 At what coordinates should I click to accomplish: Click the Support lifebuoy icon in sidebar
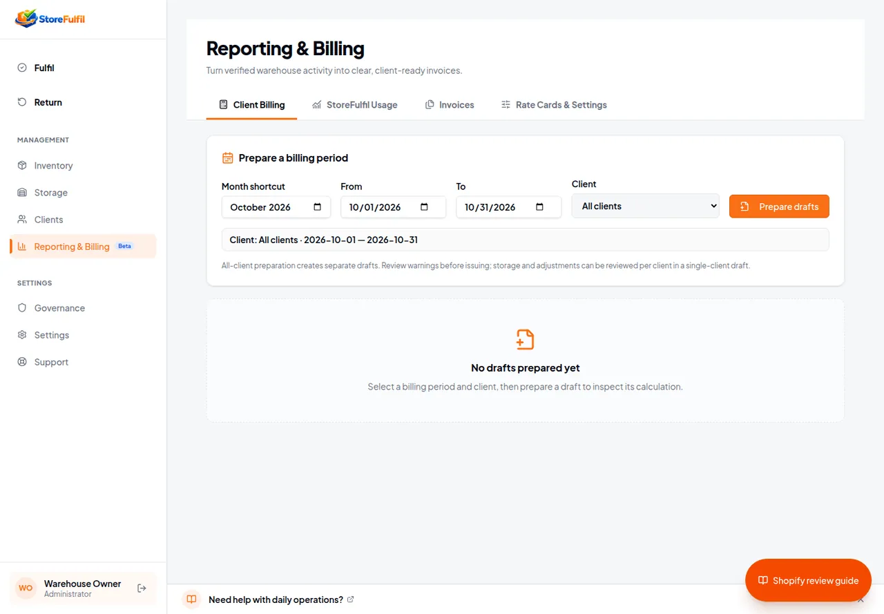coord(22,362)
